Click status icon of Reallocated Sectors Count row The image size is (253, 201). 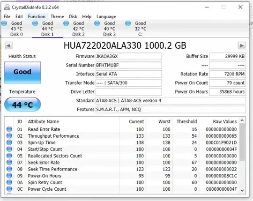pyautogui.click(x=9, y=156)
